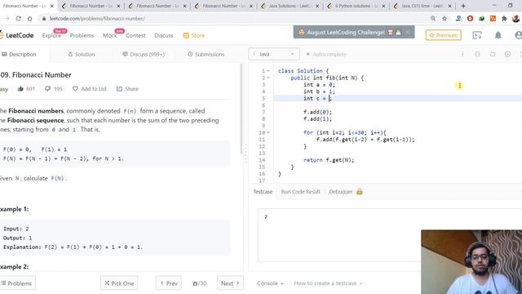This screenshot has width=522, height=294.
Task: Click the curly braces format code icon
Action: coord(477,54)
